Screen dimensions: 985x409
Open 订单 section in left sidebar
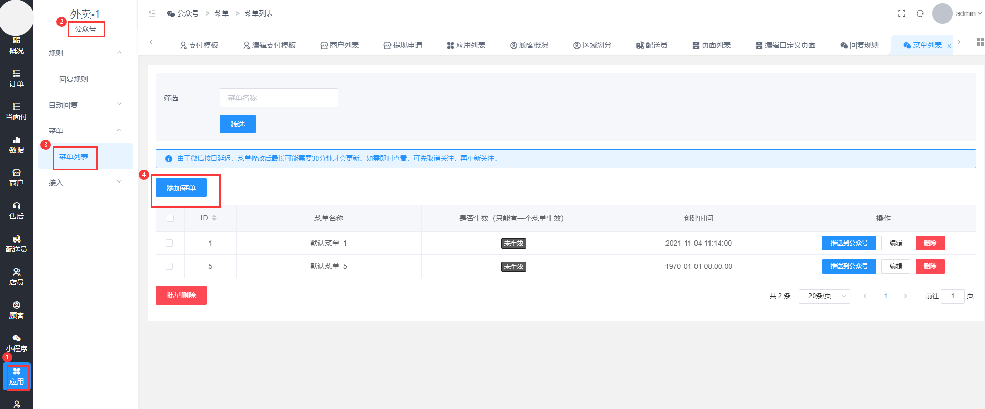(x=17, y=78)
